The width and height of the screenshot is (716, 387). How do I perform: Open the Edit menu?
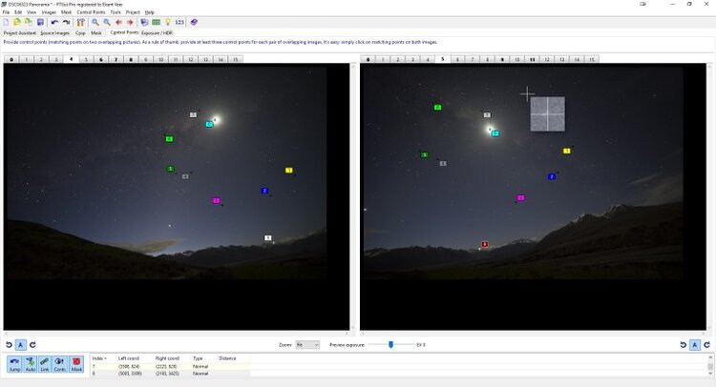(x=18, y=12)
